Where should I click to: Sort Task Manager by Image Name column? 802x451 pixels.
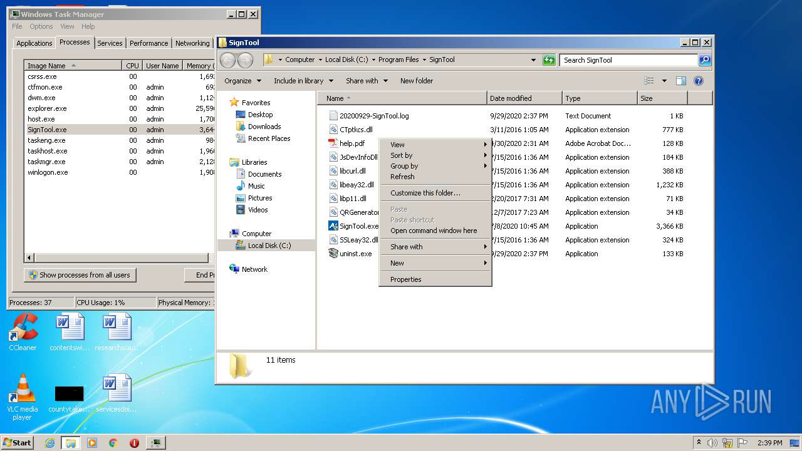(73, 66)
